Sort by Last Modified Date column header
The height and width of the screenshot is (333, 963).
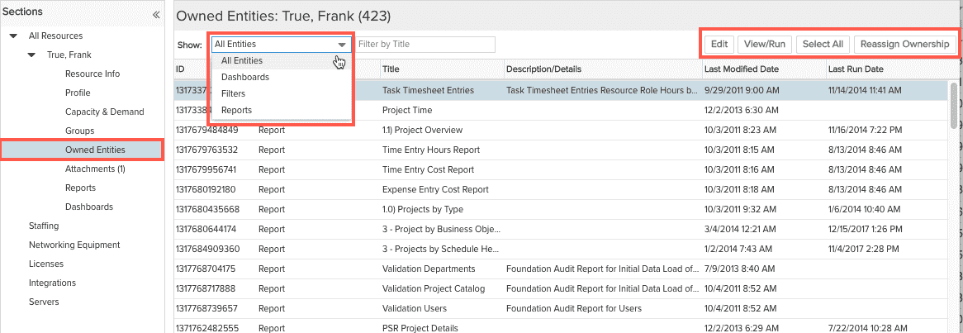(x=742, y=69)
